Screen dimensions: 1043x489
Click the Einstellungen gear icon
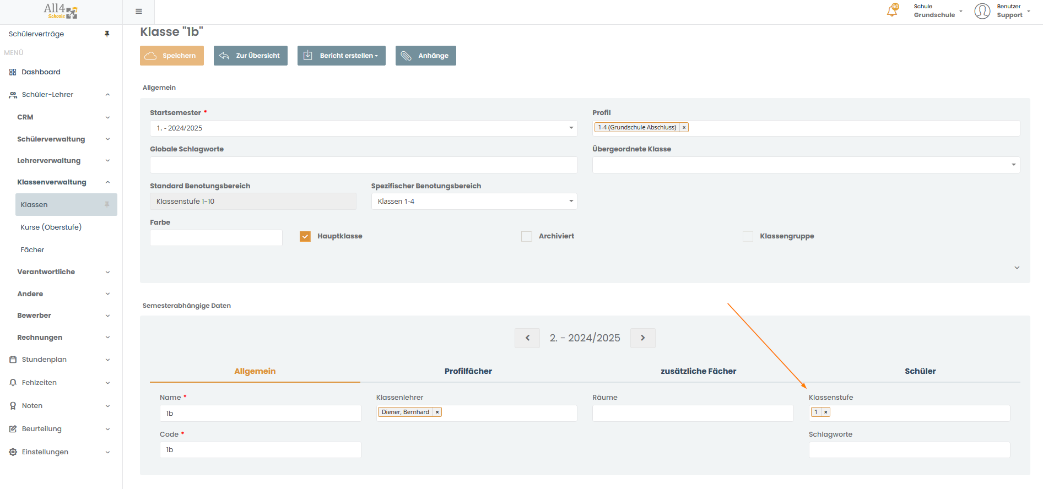click(x=13, y=452)
